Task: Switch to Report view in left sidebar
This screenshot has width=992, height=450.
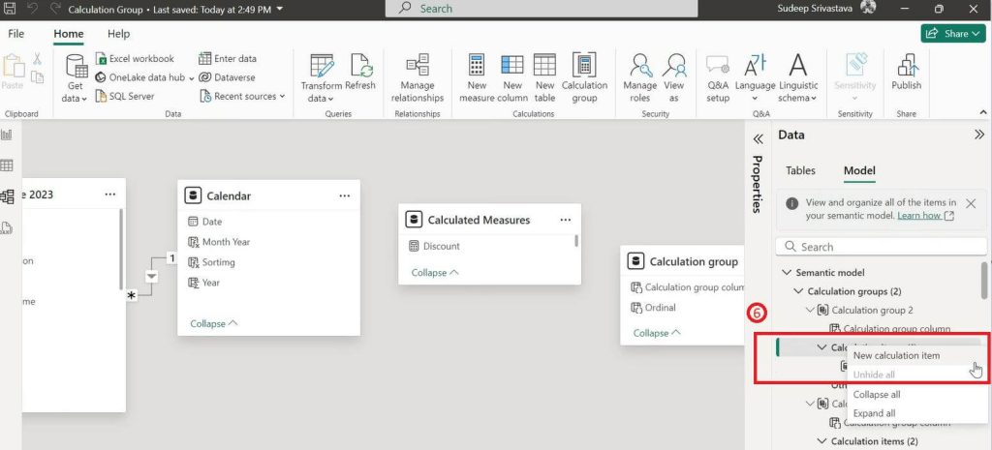Action: [7, 135]
